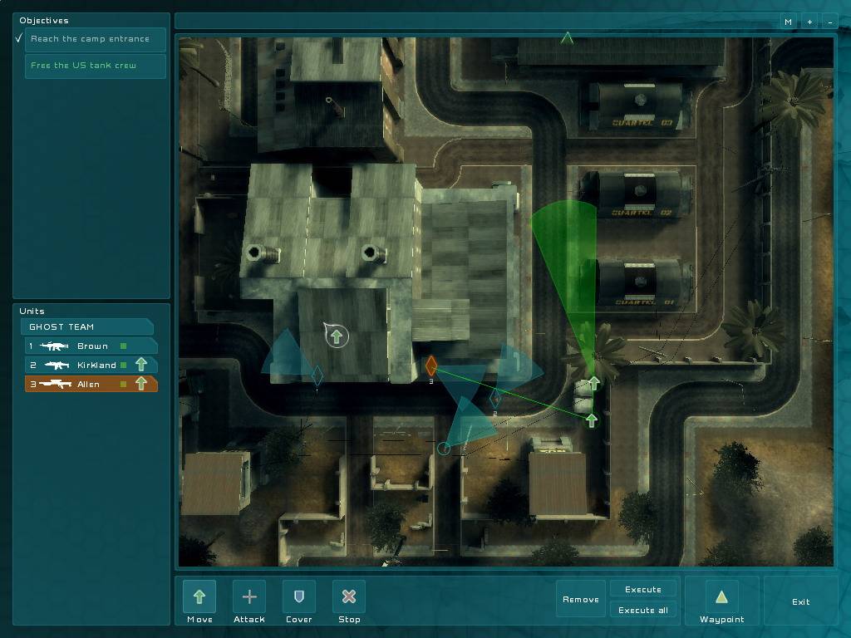Viewport: 851px width, 638px height.
Task: Choose the Attack crosshair command
Action: pos(249,596)
